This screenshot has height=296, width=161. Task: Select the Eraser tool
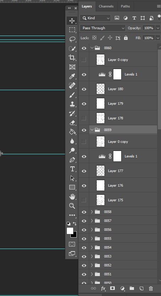(x=72, y=123)
